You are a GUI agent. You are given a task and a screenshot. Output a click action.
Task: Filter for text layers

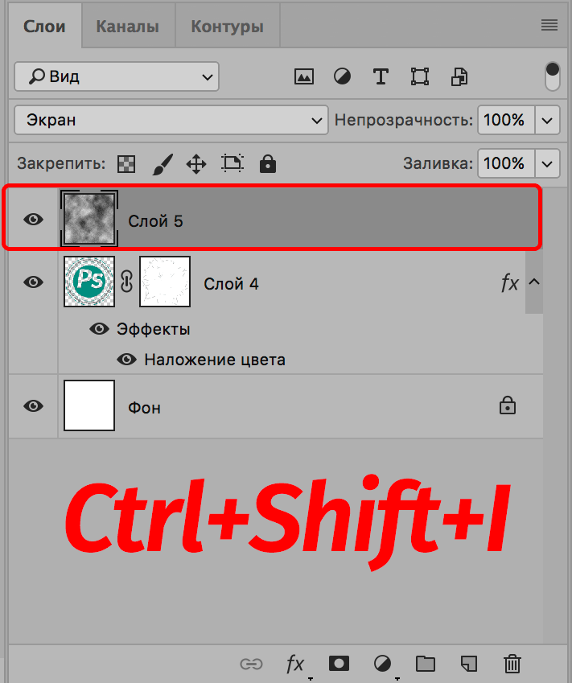(381, 76)
